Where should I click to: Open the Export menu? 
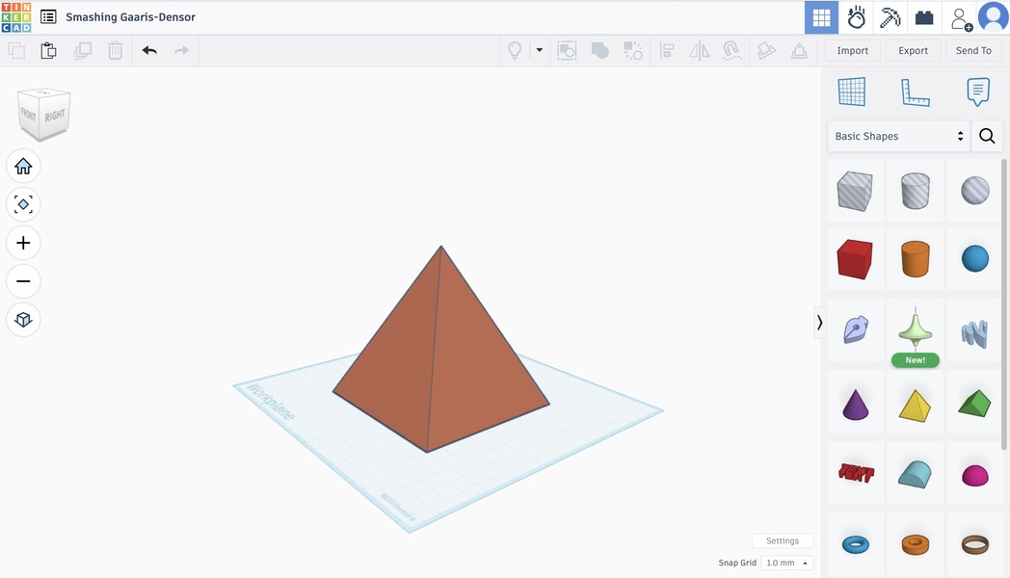(x=913, y=50)
